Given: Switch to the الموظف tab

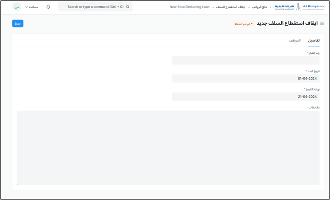Looking at the screenshot, I should coord(295,40).
